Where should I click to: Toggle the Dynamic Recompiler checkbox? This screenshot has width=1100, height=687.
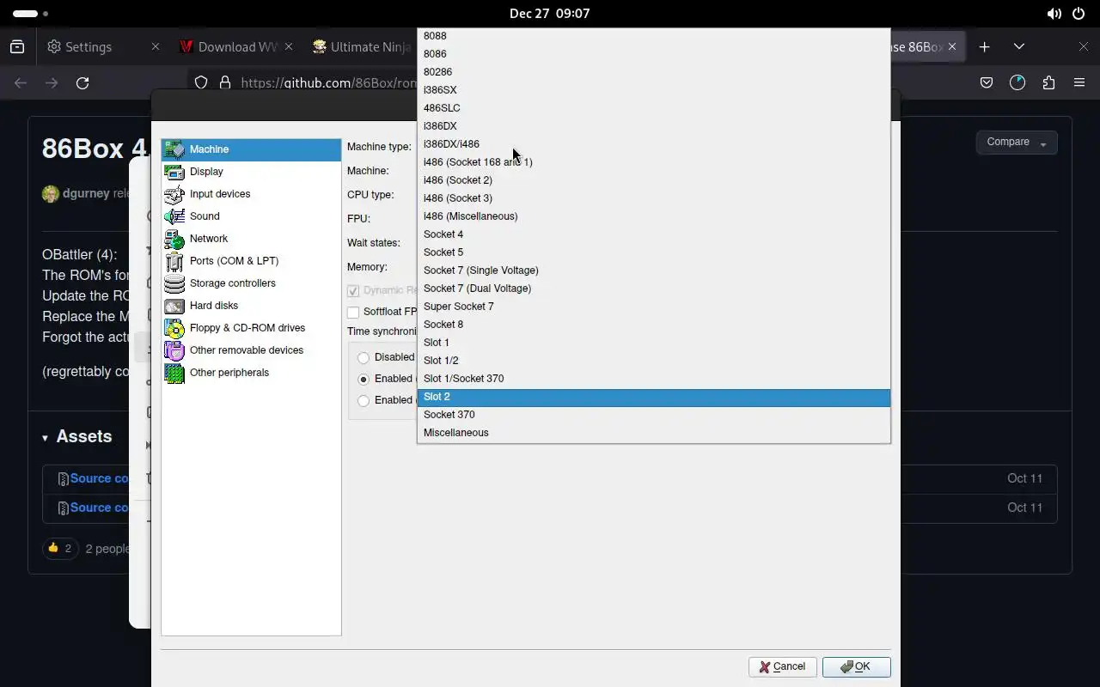pos(353,291)
